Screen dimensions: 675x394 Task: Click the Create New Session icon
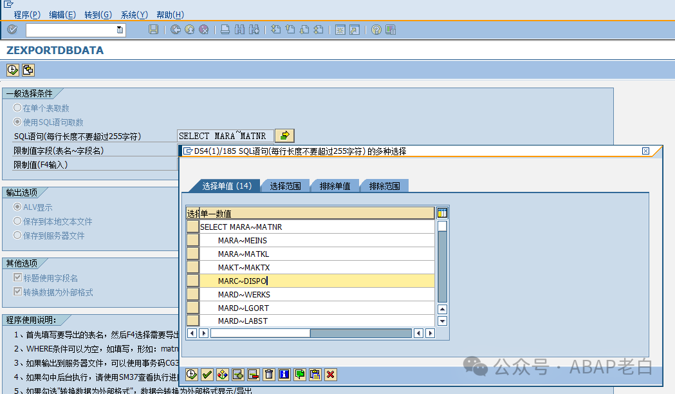pos(340,29)
